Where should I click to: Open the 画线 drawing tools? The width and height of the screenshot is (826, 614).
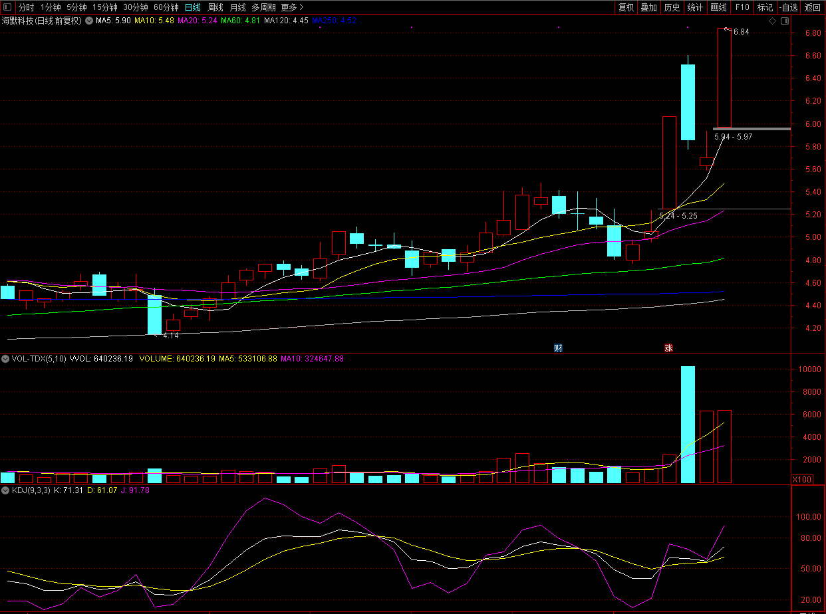tap(718, 7)
